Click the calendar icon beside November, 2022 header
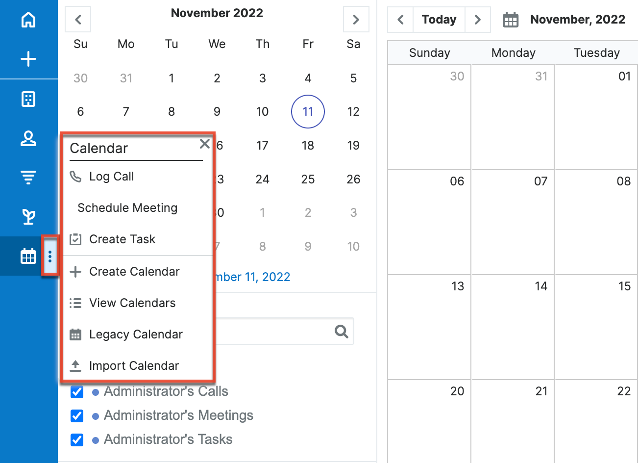Viewport: 638px width, 463px height. click(510, 20)
